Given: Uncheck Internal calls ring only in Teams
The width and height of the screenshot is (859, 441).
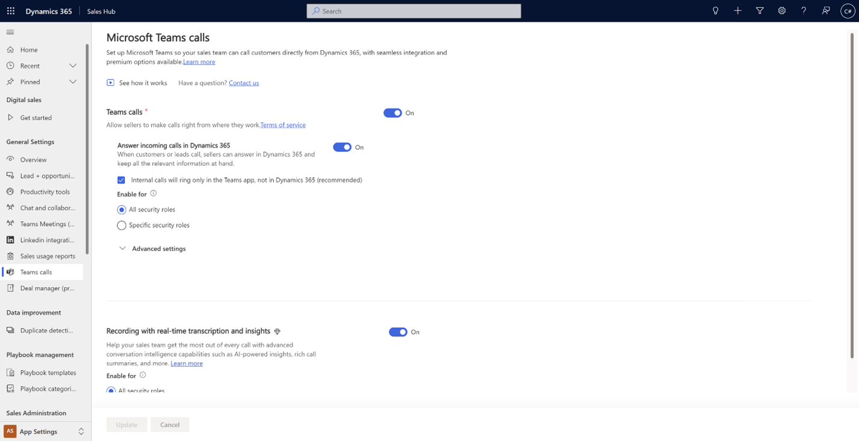Looking at the screenshot, I should [x=121, y=180].
